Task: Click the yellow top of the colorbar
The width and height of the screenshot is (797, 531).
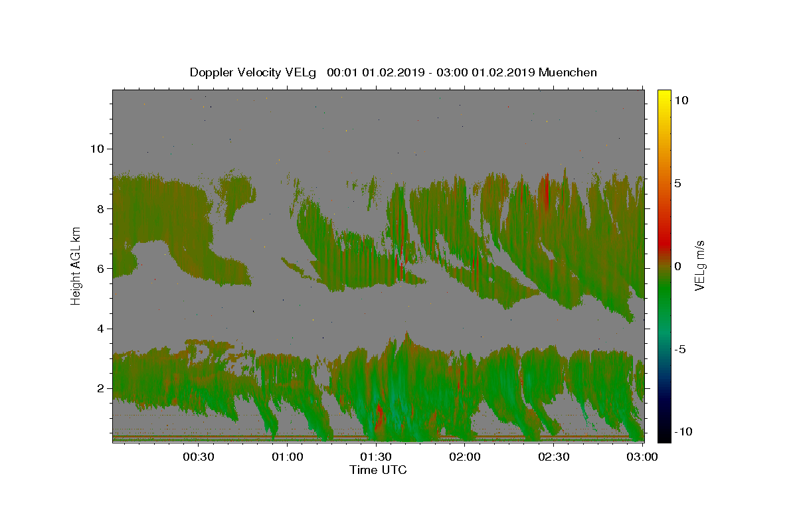Action: click(x=664, y=96)
